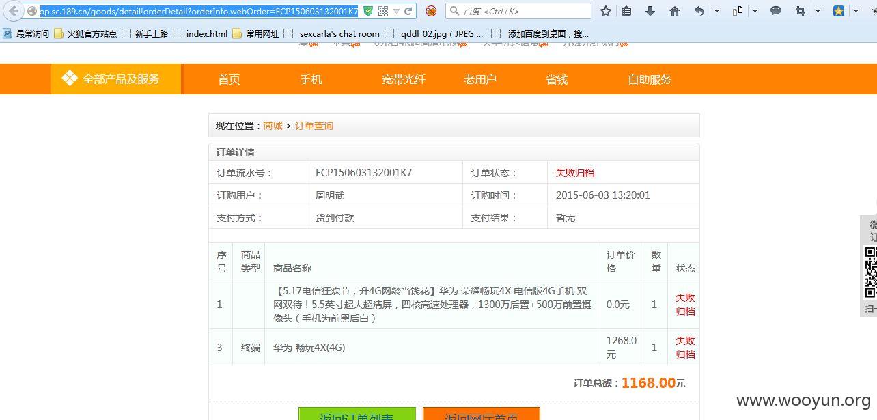Bookmark this page with the star icon
Viewport: 877px width, 420px height.
[x=606, y=11]
